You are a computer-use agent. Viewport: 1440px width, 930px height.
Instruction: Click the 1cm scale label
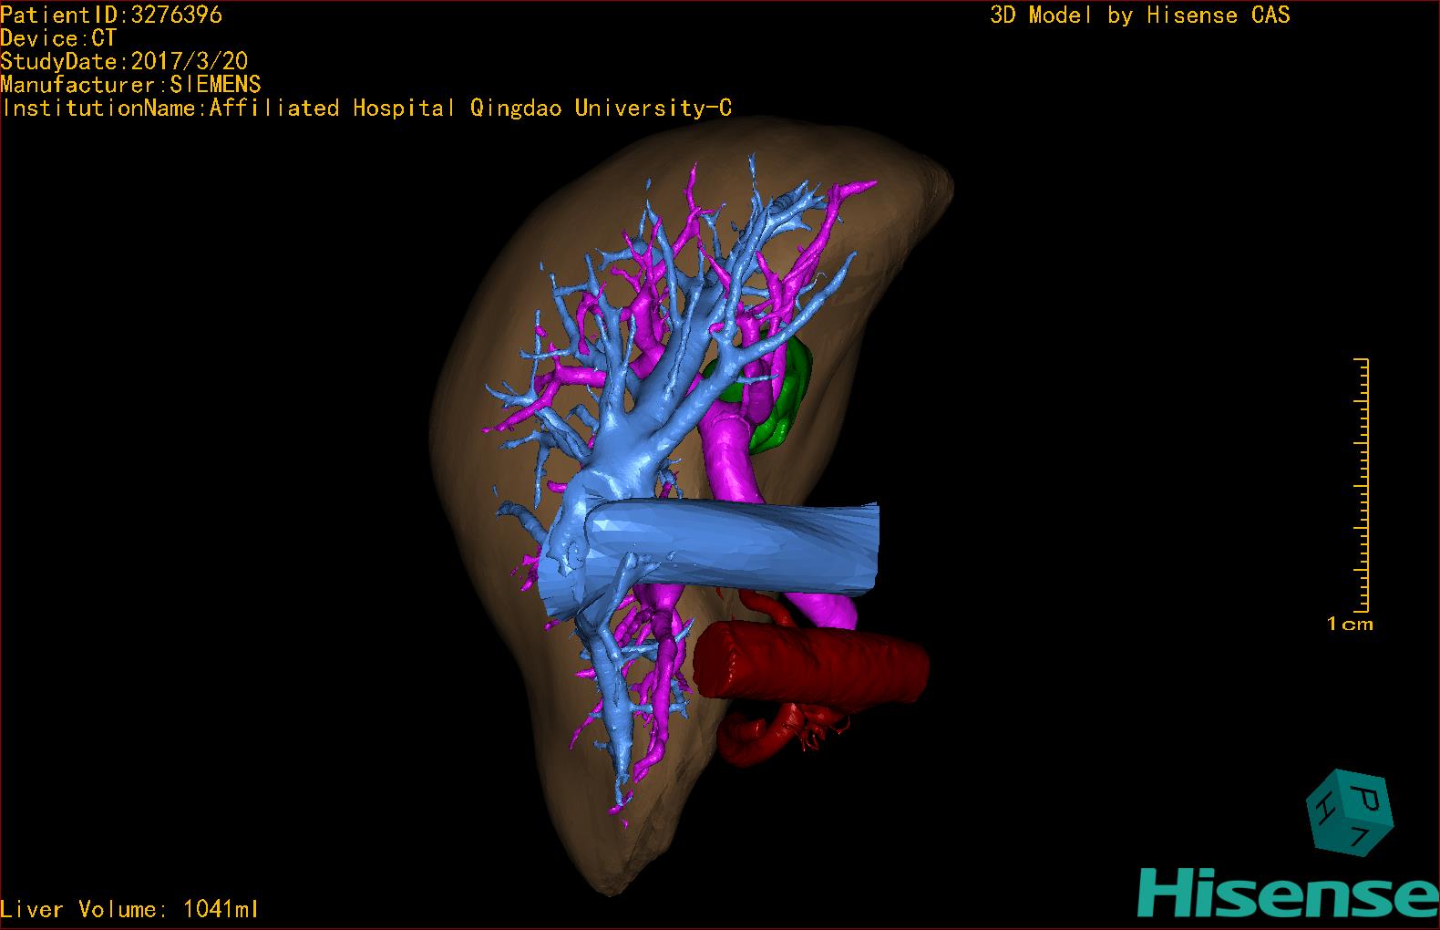click(1350, 625)
